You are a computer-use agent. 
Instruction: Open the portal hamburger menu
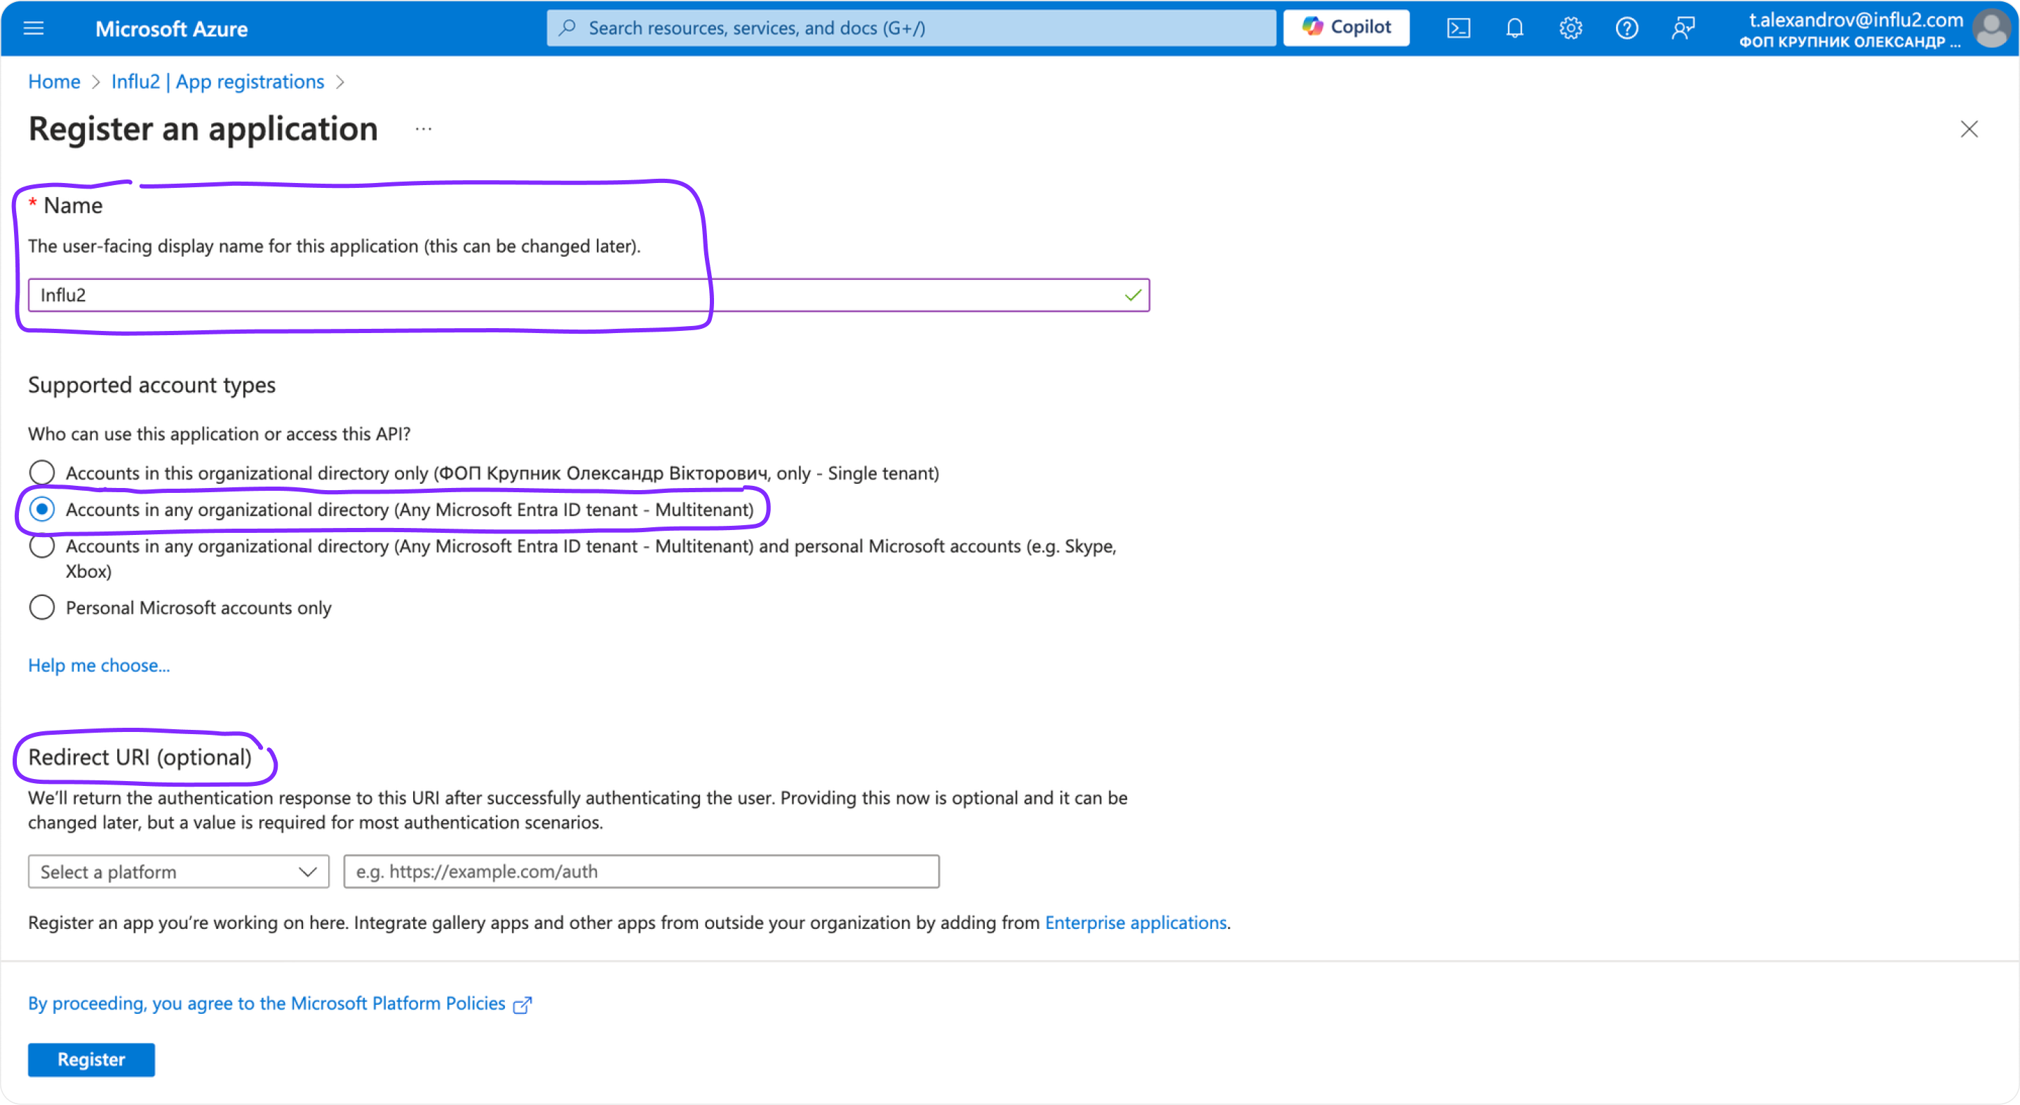coord(33,27)
